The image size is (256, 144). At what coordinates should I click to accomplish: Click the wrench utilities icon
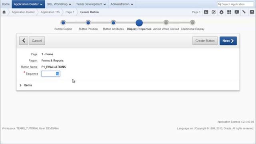point(244,12)
